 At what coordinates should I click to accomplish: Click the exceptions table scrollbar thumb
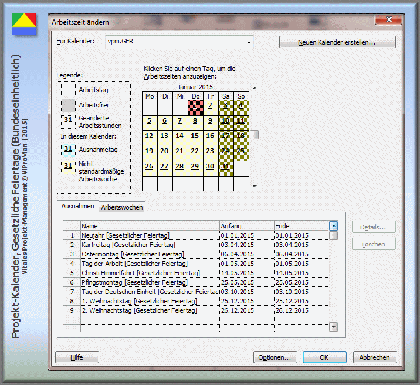333,235
